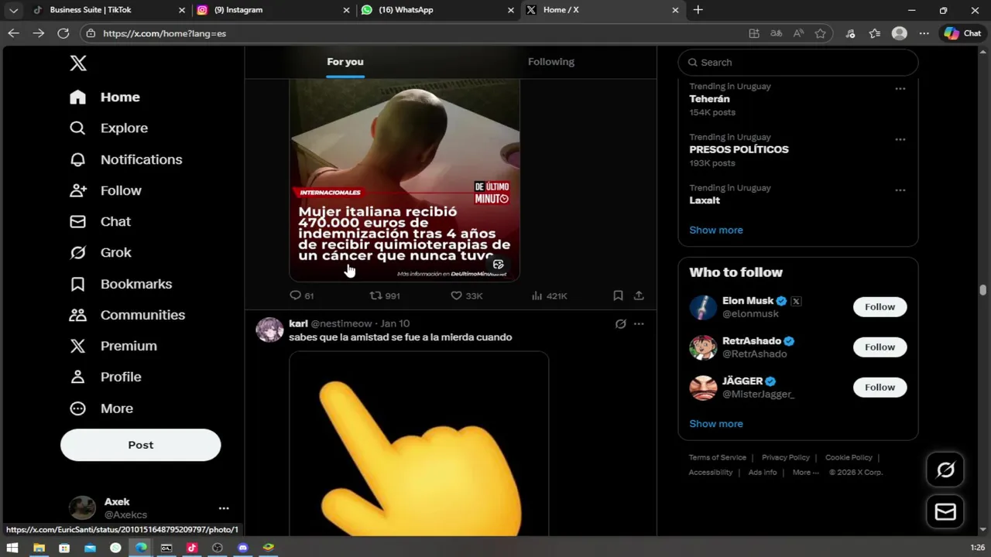The width and height of the screenshot is (991, 557).
Task: Open the Privacy Policy link
Action: tap(786, 457)
